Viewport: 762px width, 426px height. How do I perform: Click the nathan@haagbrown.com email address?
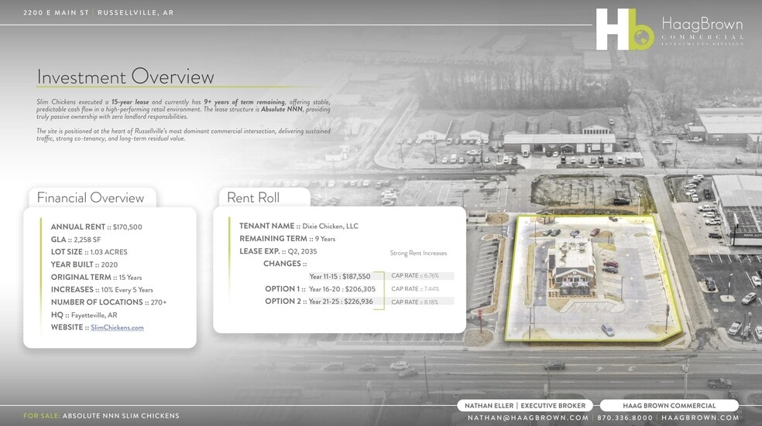pyautogui.click(x=527, y=418)
